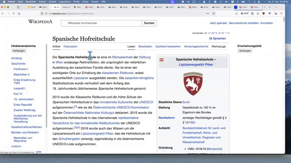Open the Rechtsform link in infobox
Screen dimensions: 291x163
[x=166, y=118]
